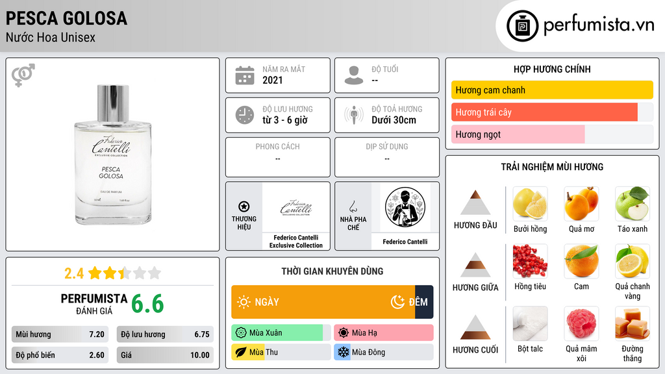The image size is (665, 374).
Task: Click the orange Ngày daytime bar
Action: (x=323, y=302)
